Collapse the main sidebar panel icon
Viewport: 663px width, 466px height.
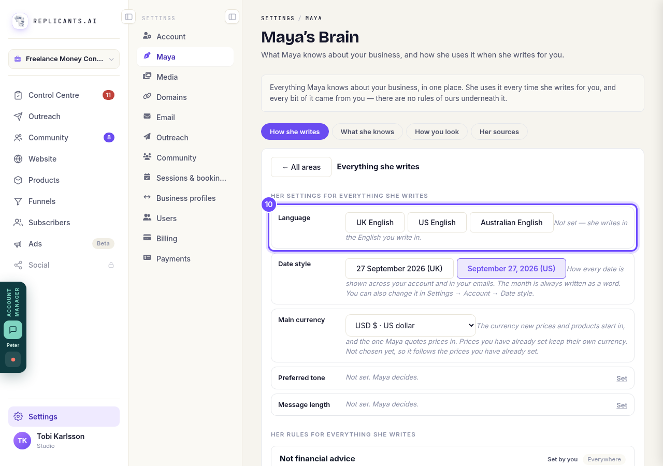click(128, 17)
